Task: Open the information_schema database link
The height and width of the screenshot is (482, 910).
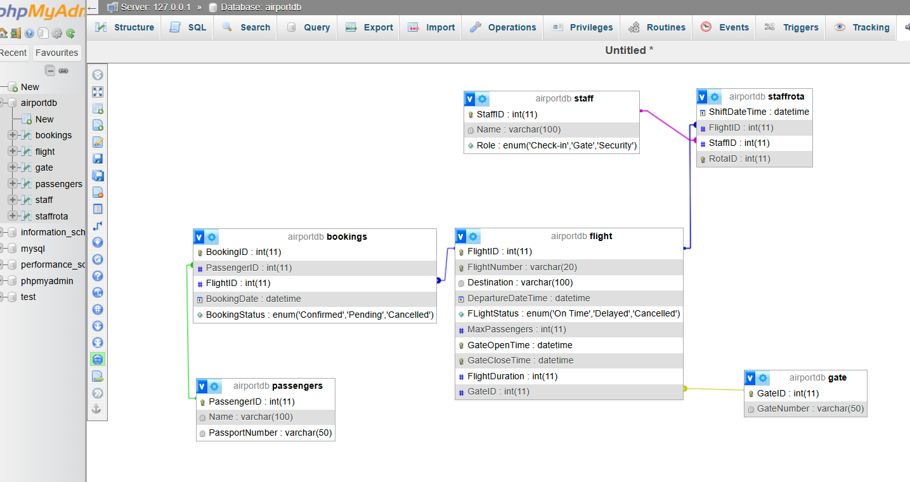Action: coord(53,232)
